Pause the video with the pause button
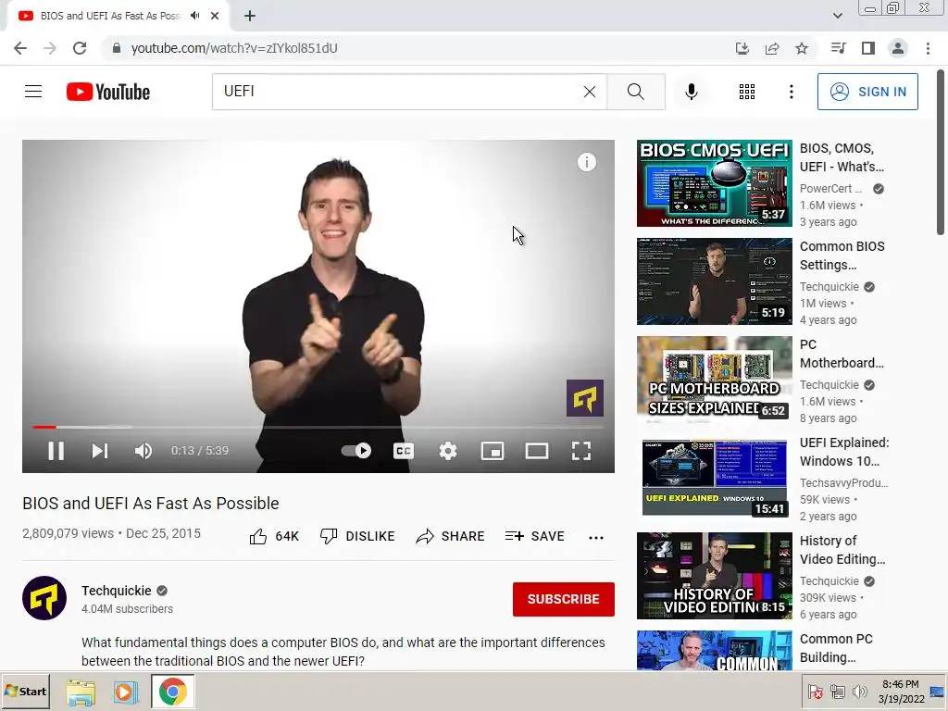948x711 pixels. [56, 451]
